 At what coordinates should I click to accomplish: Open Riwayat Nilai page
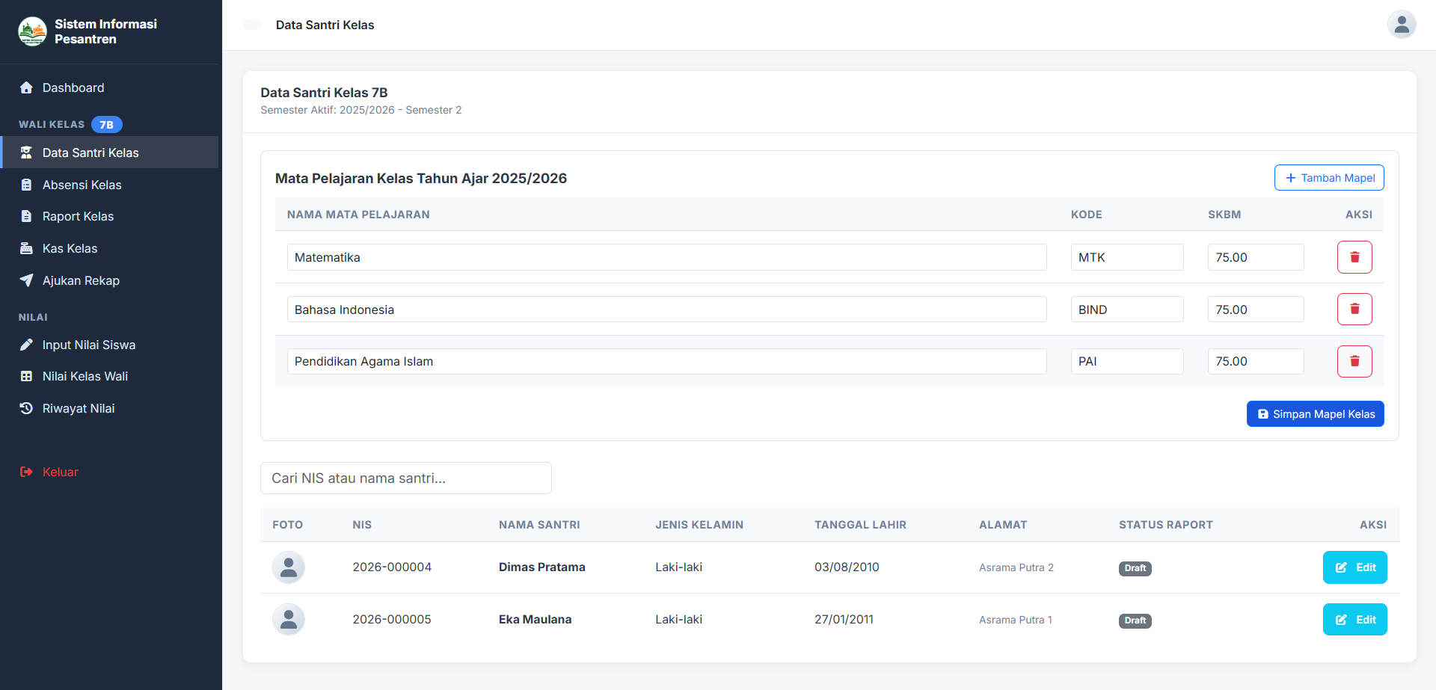(x=109, y=408)
